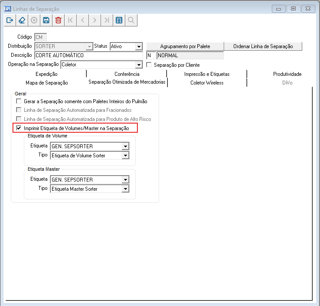Save the record with the floppy disk icon
Screen dimensions: 320x306
pyautogui.click(x=46, y=20)
